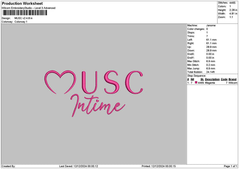239x169 pixels.
Task: Click the Zoom 1:1 value
Action: 231,17
